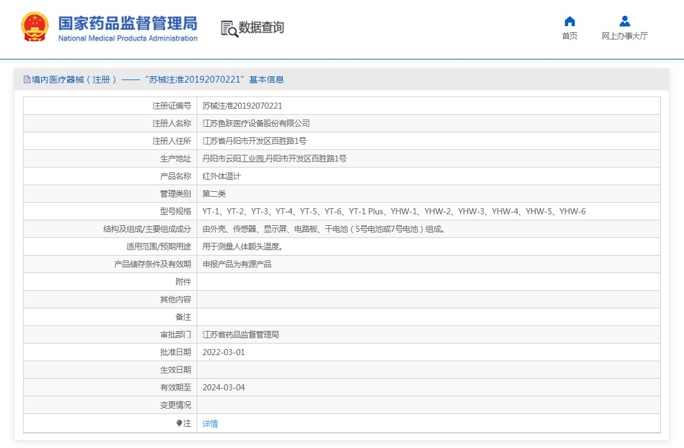Click registration number 苏械注准20192070221 in table

pyautogui.click(x=242, y=106)
